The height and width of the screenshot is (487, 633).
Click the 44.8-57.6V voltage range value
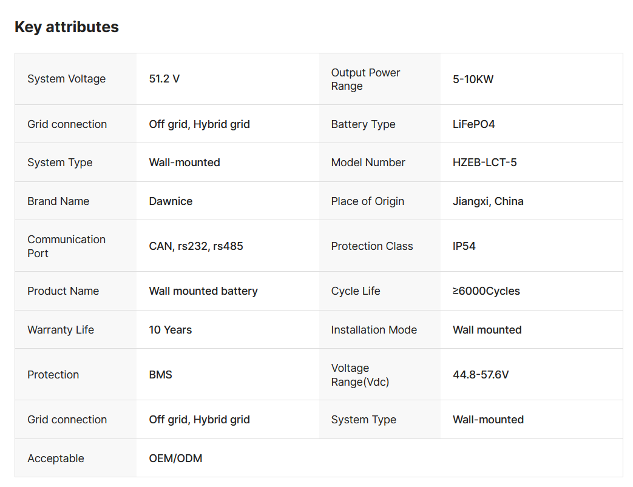pyautogui.click(x=481, y=375)
